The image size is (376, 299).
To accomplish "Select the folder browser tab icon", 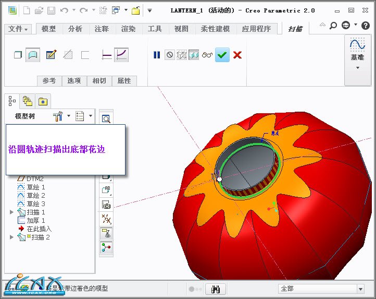I will [27, 101].
